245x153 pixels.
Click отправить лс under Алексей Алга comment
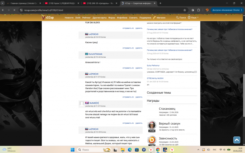click(128, 68)
